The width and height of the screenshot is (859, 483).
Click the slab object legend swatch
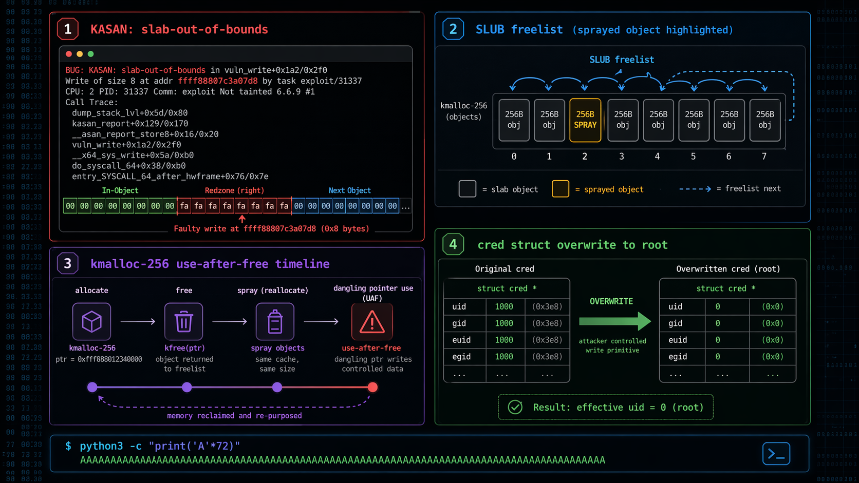pyautogui.click(x=467, y=189)
